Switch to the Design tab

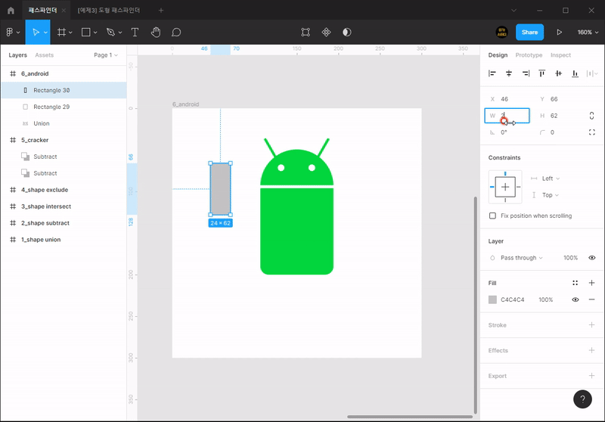(x=498, y=55)
